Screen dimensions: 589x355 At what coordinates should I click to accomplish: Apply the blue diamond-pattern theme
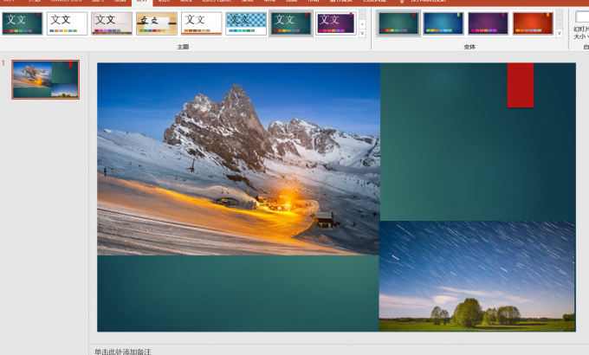coord(246,23)
